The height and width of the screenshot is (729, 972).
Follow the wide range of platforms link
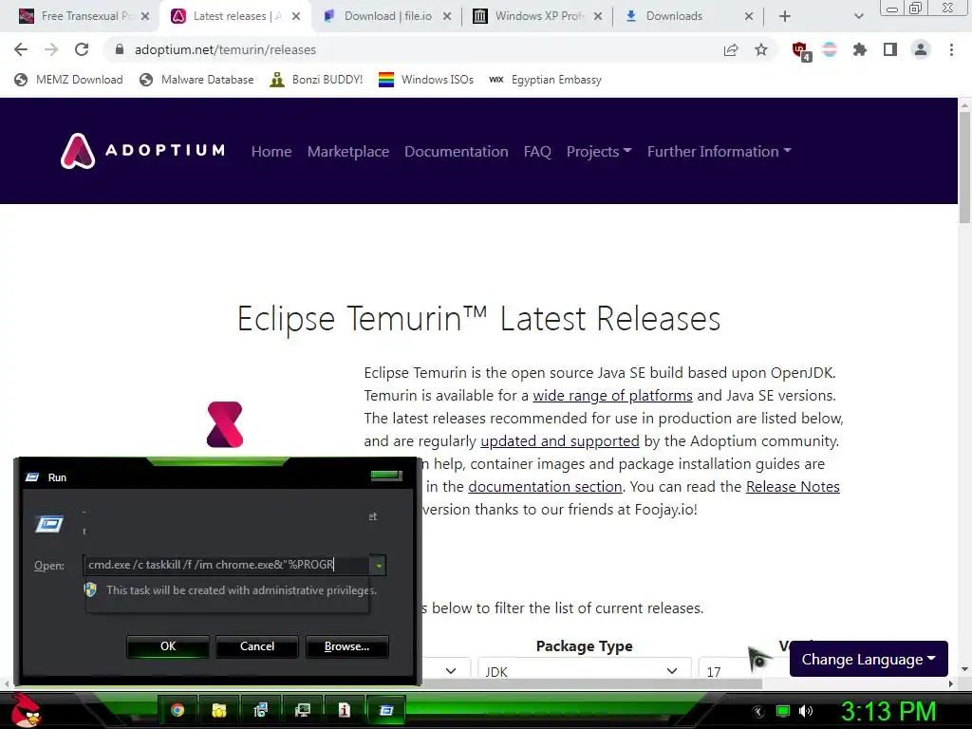(612, 396)
